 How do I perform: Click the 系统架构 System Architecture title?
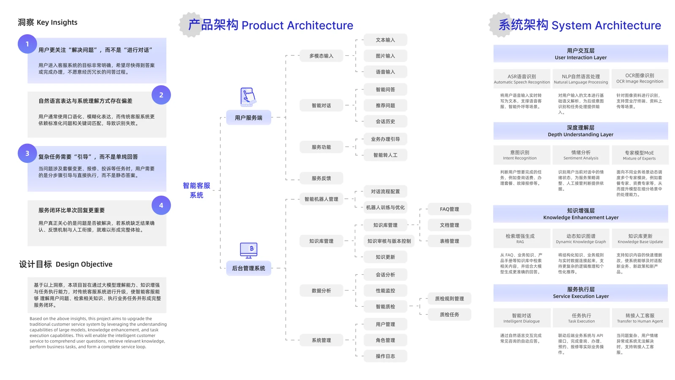pos(580,25)
